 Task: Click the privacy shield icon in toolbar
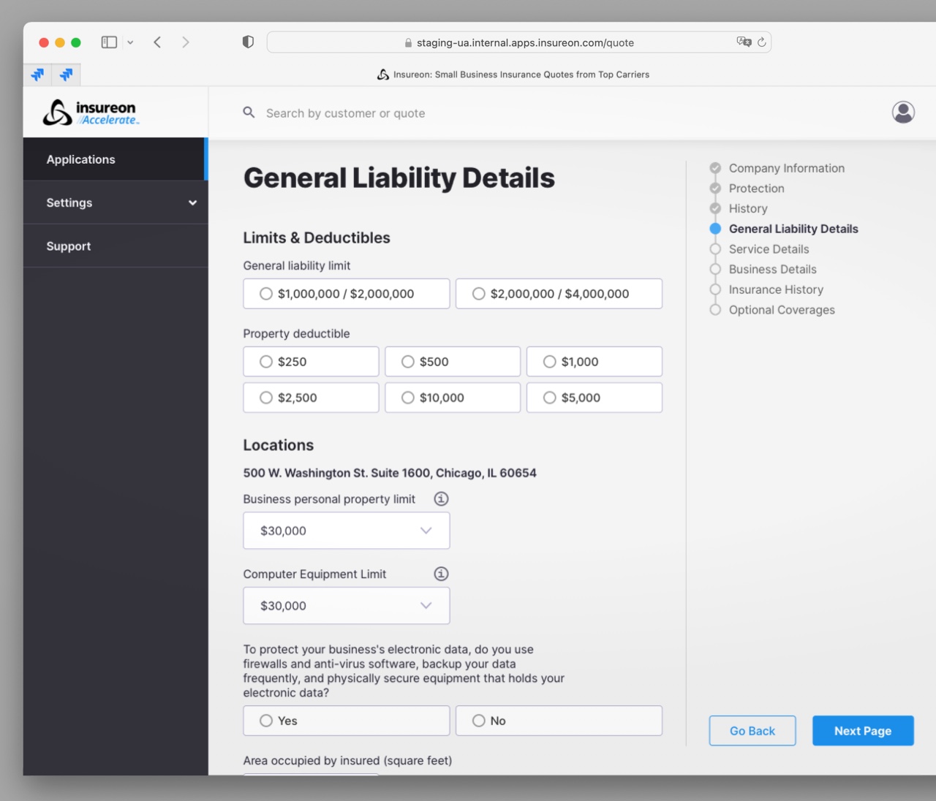248,42
